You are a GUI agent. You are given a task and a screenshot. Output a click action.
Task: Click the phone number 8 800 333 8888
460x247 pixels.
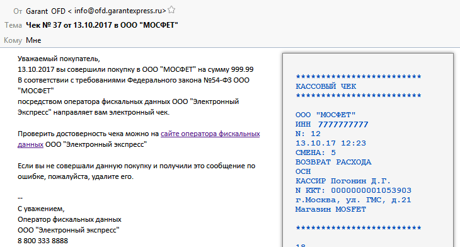[43, 241]
